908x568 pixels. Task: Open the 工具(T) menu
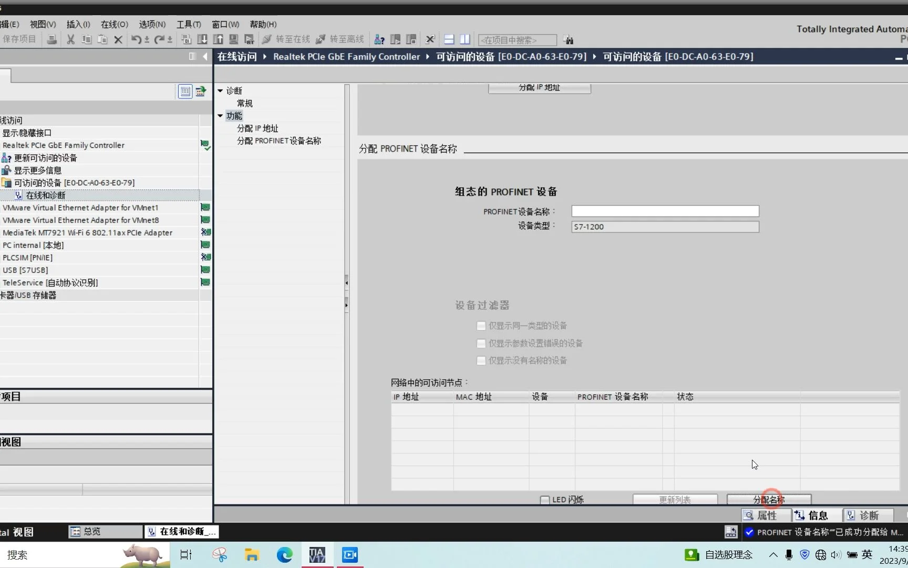click(x=189, y=24)
